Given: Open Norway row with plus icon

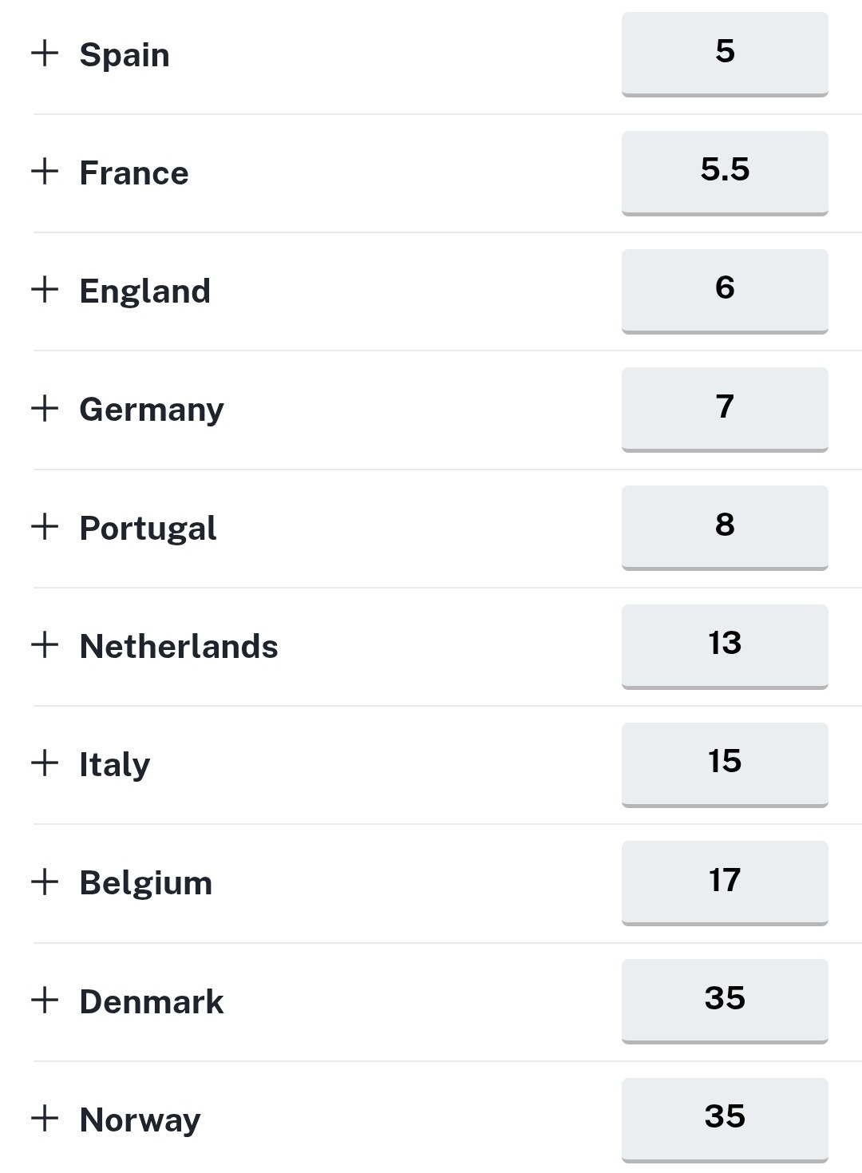Looking at the screenshot, I should click(45, 1118).
